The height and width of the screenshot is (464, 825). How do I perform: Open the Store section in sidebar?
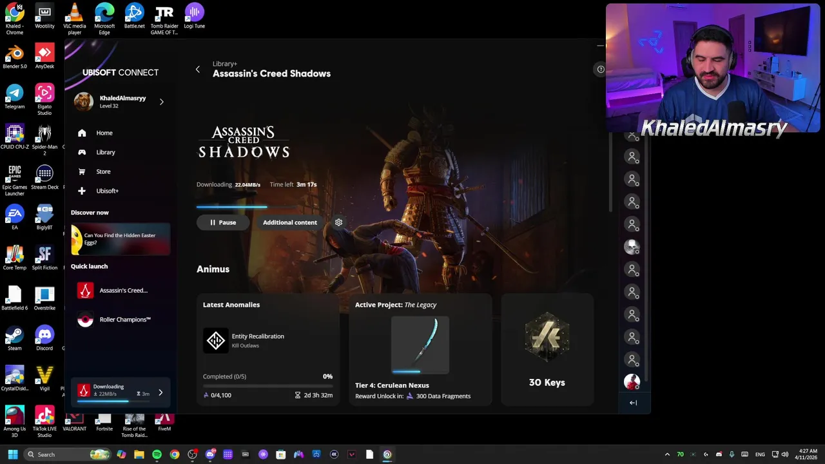pos(103,171)
